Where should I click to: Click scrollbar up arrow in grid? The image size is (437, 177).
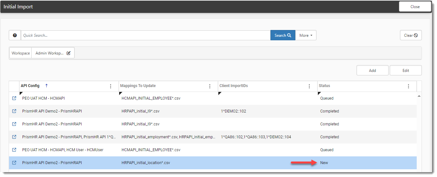coord(419,96)
